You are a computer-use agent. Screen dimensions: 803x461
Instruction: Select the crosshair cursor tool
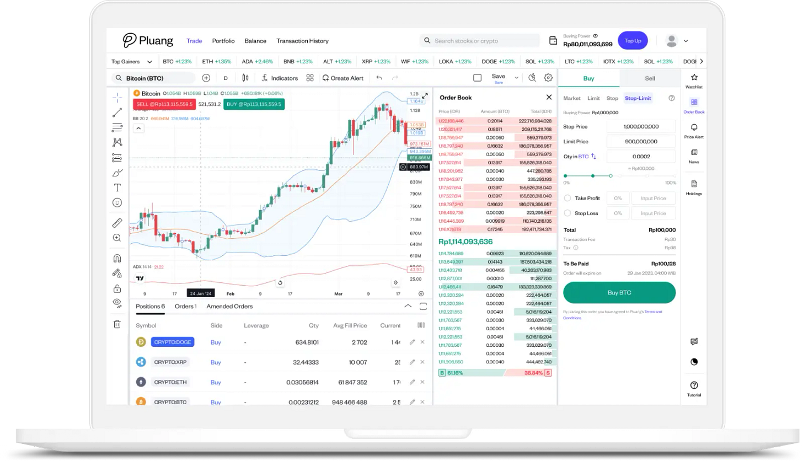pos(117,98)
